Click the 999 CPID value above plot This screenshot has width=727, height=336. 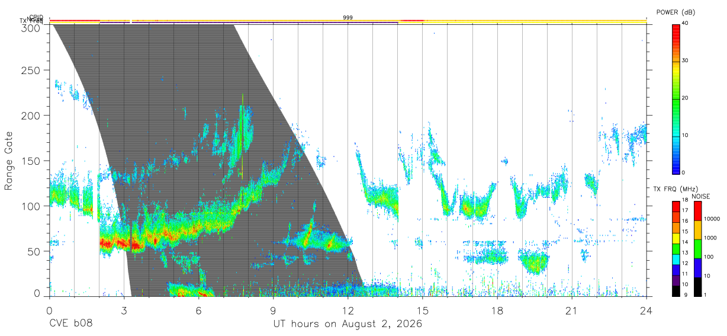(x=348, y=18)
